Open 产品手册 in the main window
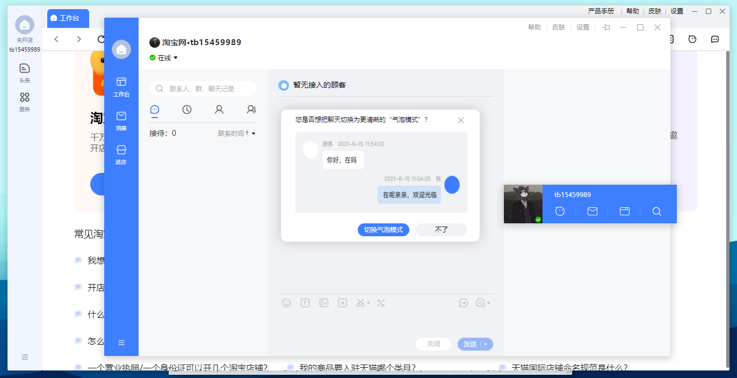 601,11
